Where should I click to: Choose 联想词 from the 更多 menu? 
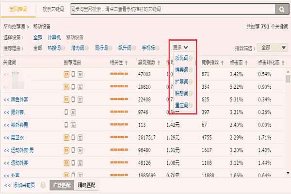coord(181,94)
